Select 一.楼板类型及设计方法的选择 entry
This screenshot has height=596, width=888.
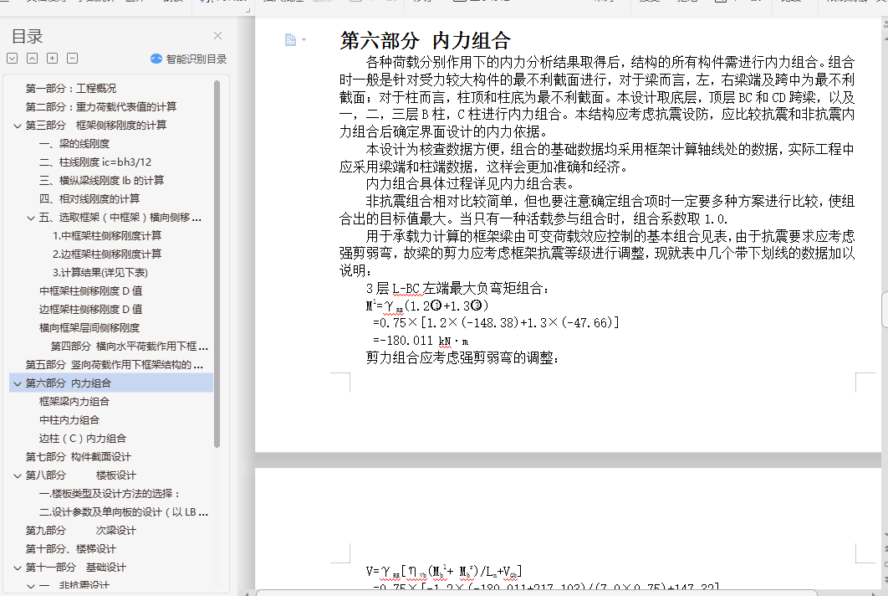(x=110, y=494)
